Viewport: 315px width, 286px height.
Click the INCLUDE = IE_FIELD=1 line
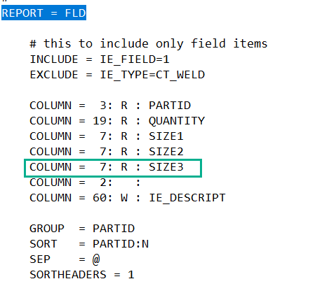100,59
